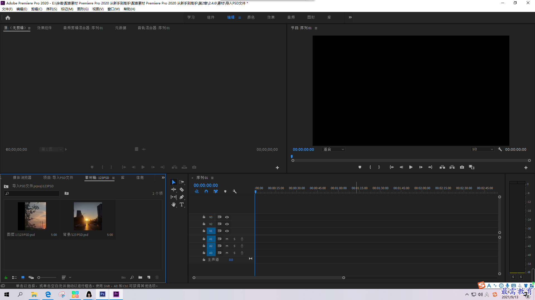Step back one frame in program monitor
Screen dimensions: 535x300
click(x=401, y=167)
